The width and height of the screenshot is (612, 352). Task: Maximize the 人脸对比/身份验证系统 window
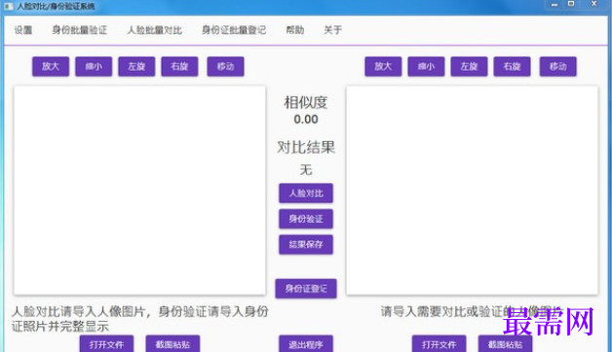tap(571, 4)
